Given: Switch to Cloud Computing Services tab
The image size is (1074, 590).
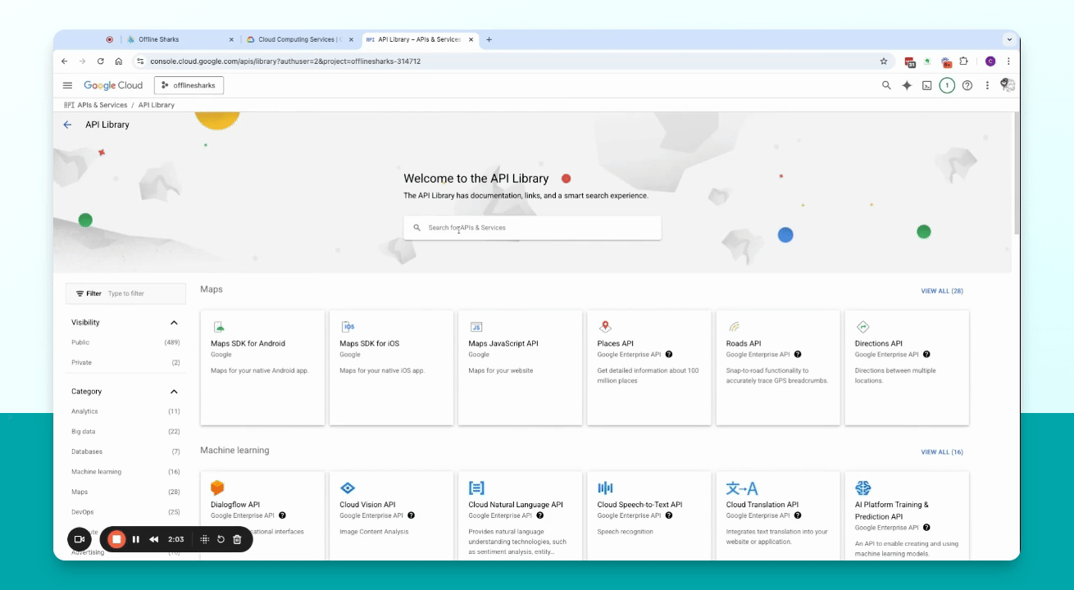Looking at the screenshot, I should [301, 39].
